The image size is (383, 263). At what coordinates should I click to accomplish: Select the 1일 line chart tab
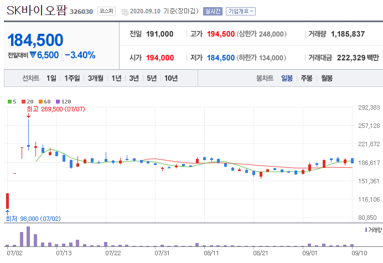point(51,78)
